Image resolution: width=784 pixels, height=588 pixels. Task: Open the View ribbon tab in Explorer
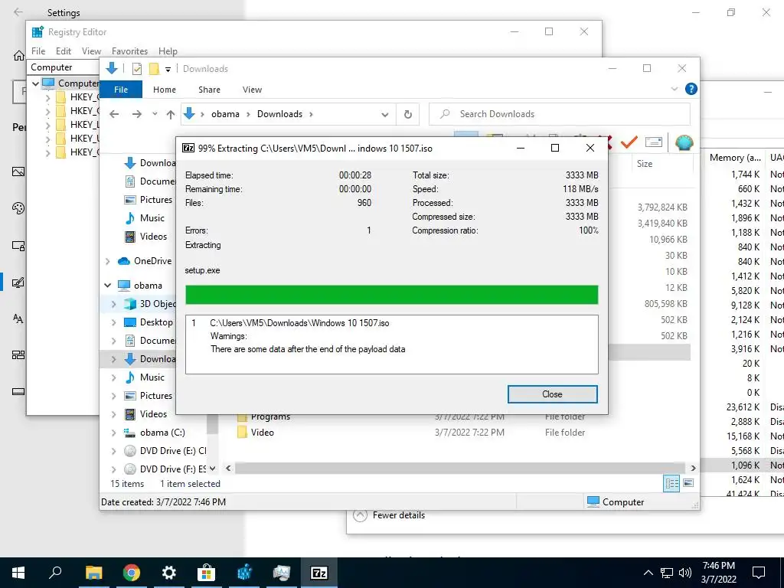point(252,90)
